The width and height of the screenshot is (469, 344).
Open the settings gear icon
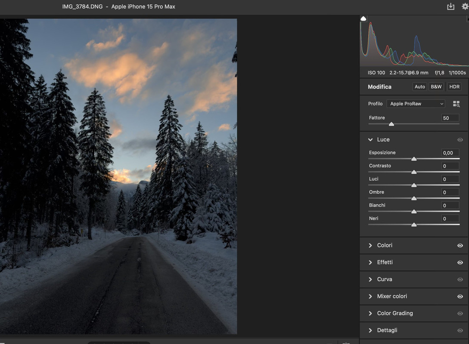pos(466,6)
